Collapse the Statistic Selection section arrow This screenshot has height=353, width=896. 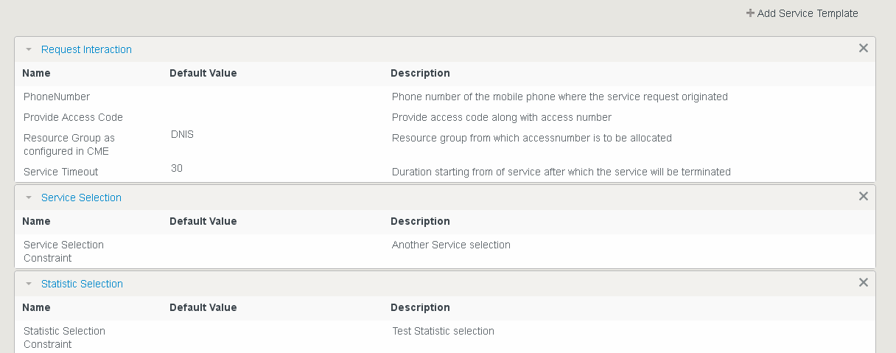tap(29, 284)
